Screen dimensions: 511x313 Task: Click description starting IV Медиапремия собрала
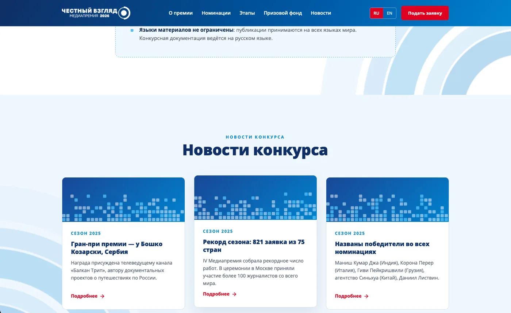point(253,272)
